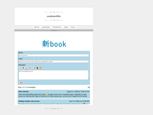Click the name Esteban Carlito, man of love
153x115 pixels.
[29, 101]
